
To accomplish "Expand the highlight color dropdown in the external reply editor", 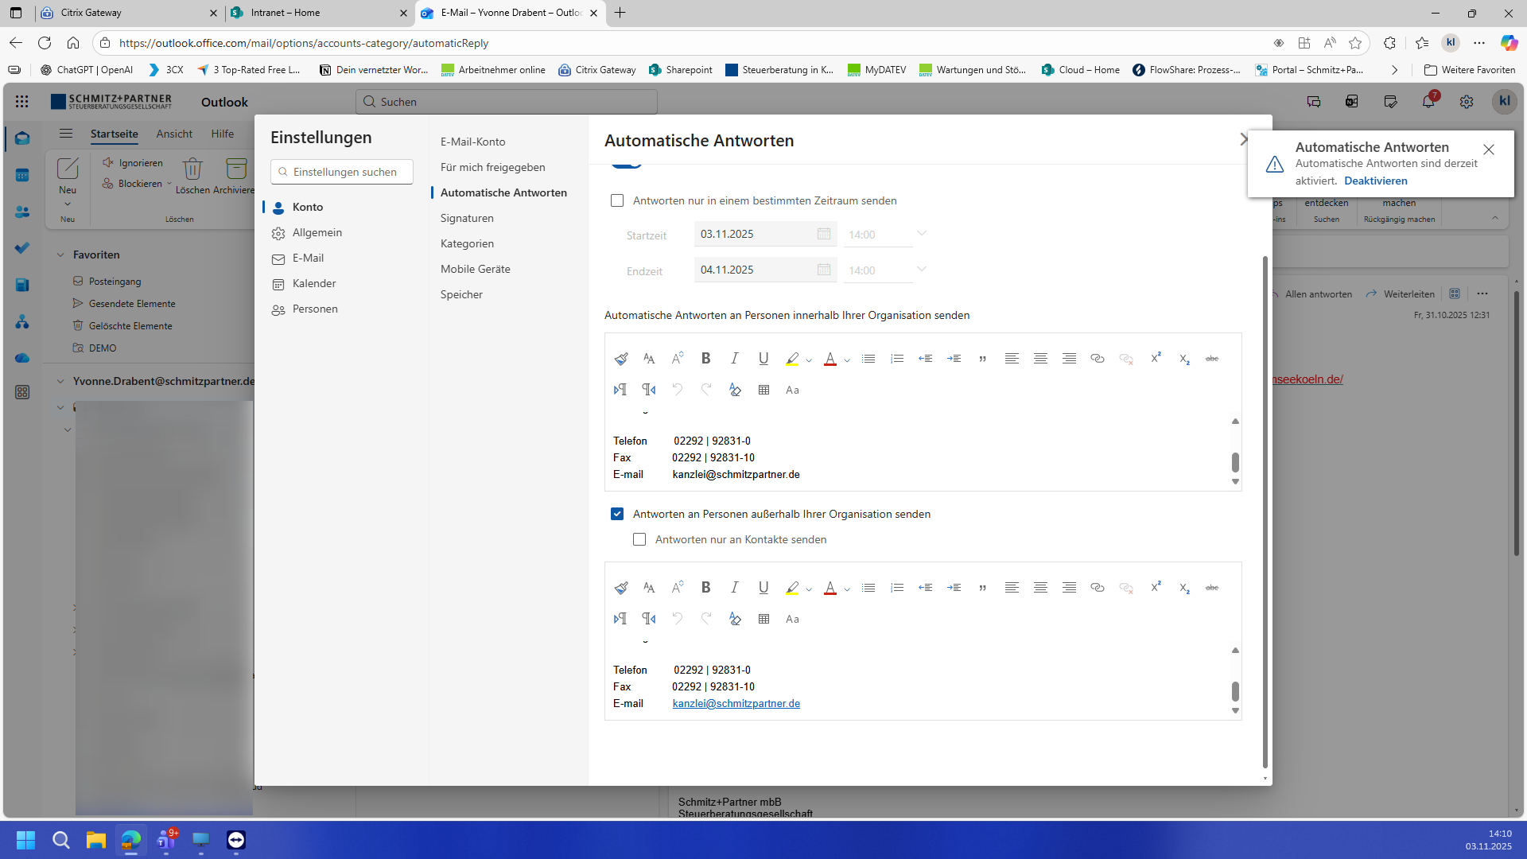I will tap(809, 589).
